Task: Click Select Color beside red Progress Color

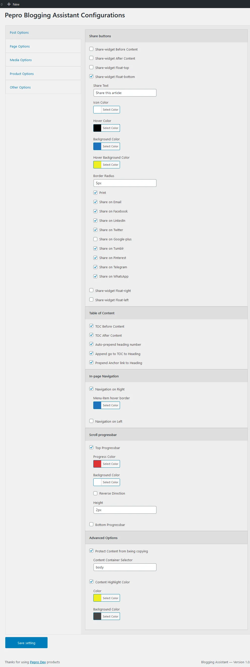Action: (x=110, y=464)
